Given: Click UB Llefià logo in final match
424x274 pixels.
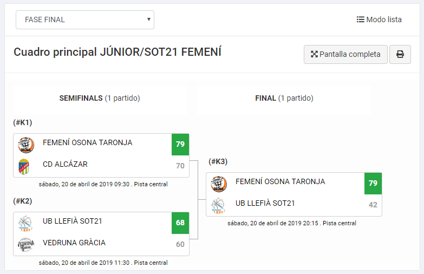Looking at the screenshot, I should tap(218, 206).
